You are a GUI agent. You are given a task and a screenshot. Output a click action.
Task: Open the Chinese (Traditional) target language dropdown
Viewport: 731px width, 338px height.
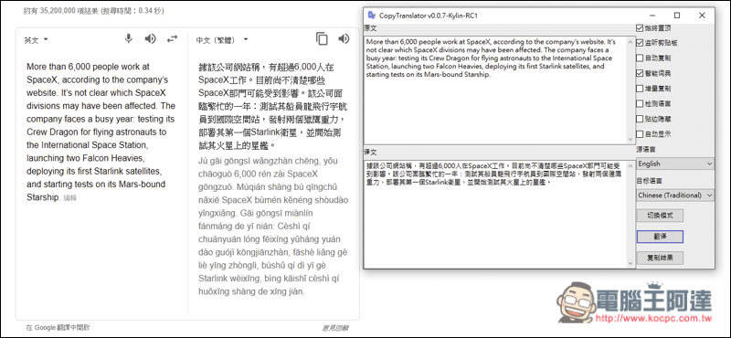[675, 195]
